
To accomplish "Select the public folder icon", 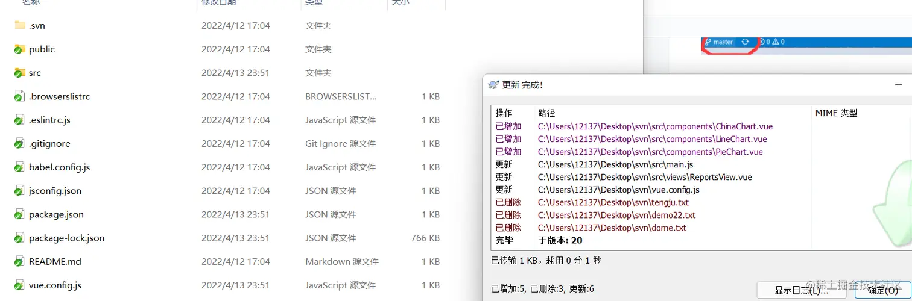I will tap(20, 49).
